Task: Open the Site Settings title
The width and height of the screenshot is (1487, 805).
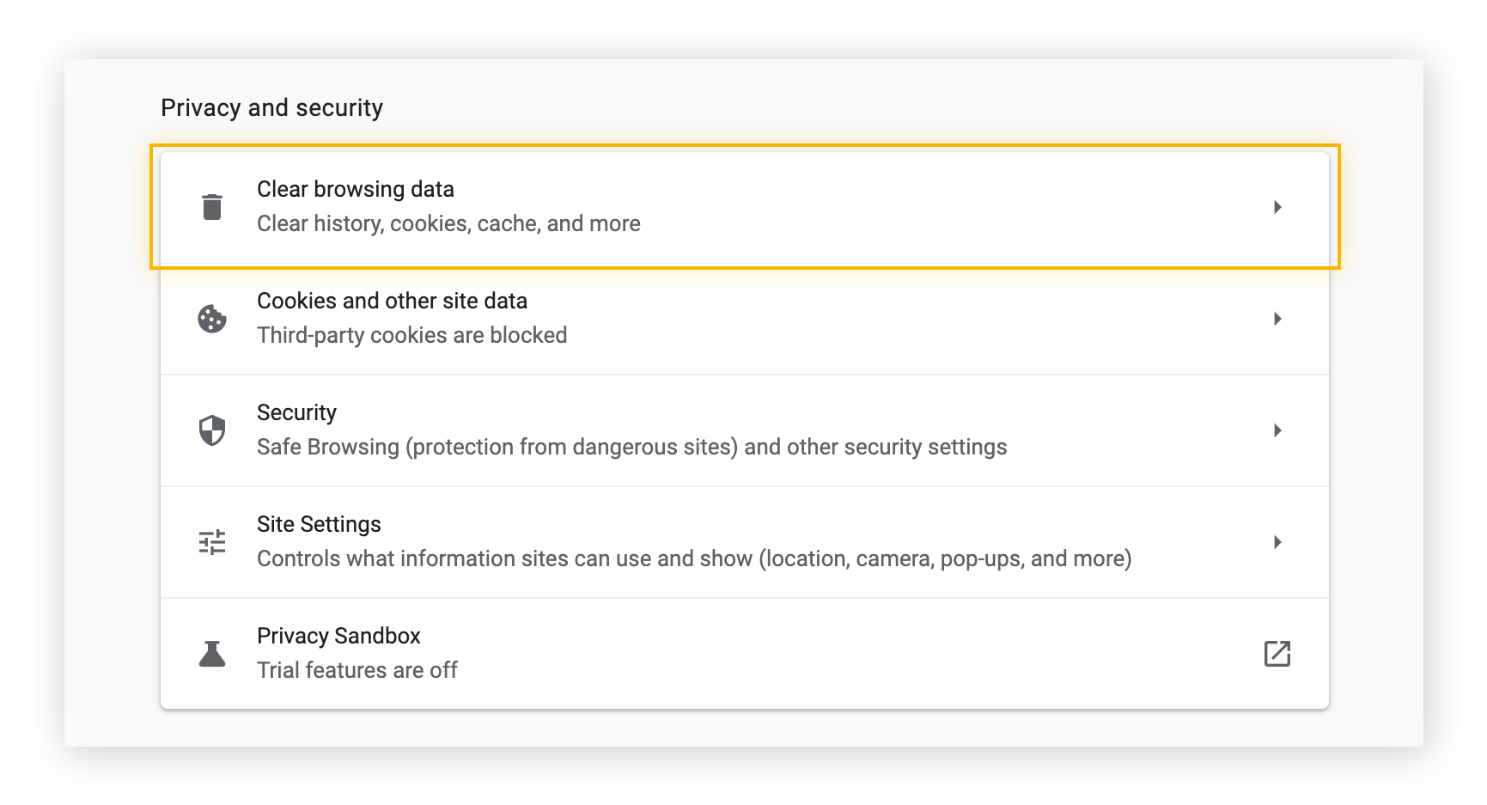Action: click(319, 524)
